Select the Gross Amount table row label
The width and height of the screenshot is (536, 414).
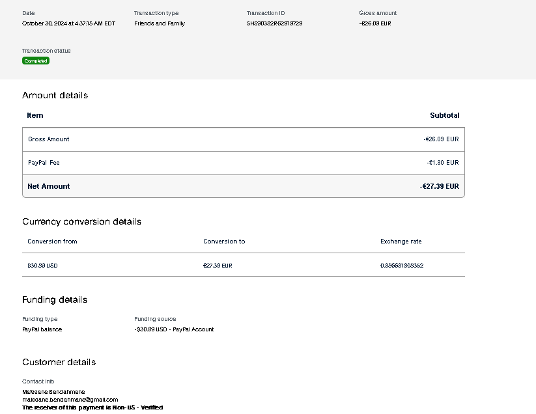coord(48,139)
